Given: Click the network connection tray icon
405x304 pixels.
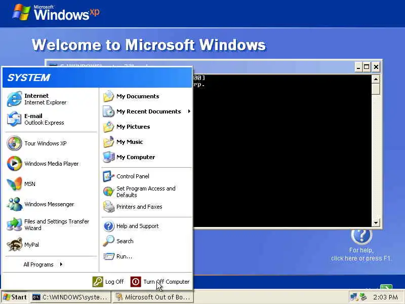Looking at the screenshot, I should (354, 297).
